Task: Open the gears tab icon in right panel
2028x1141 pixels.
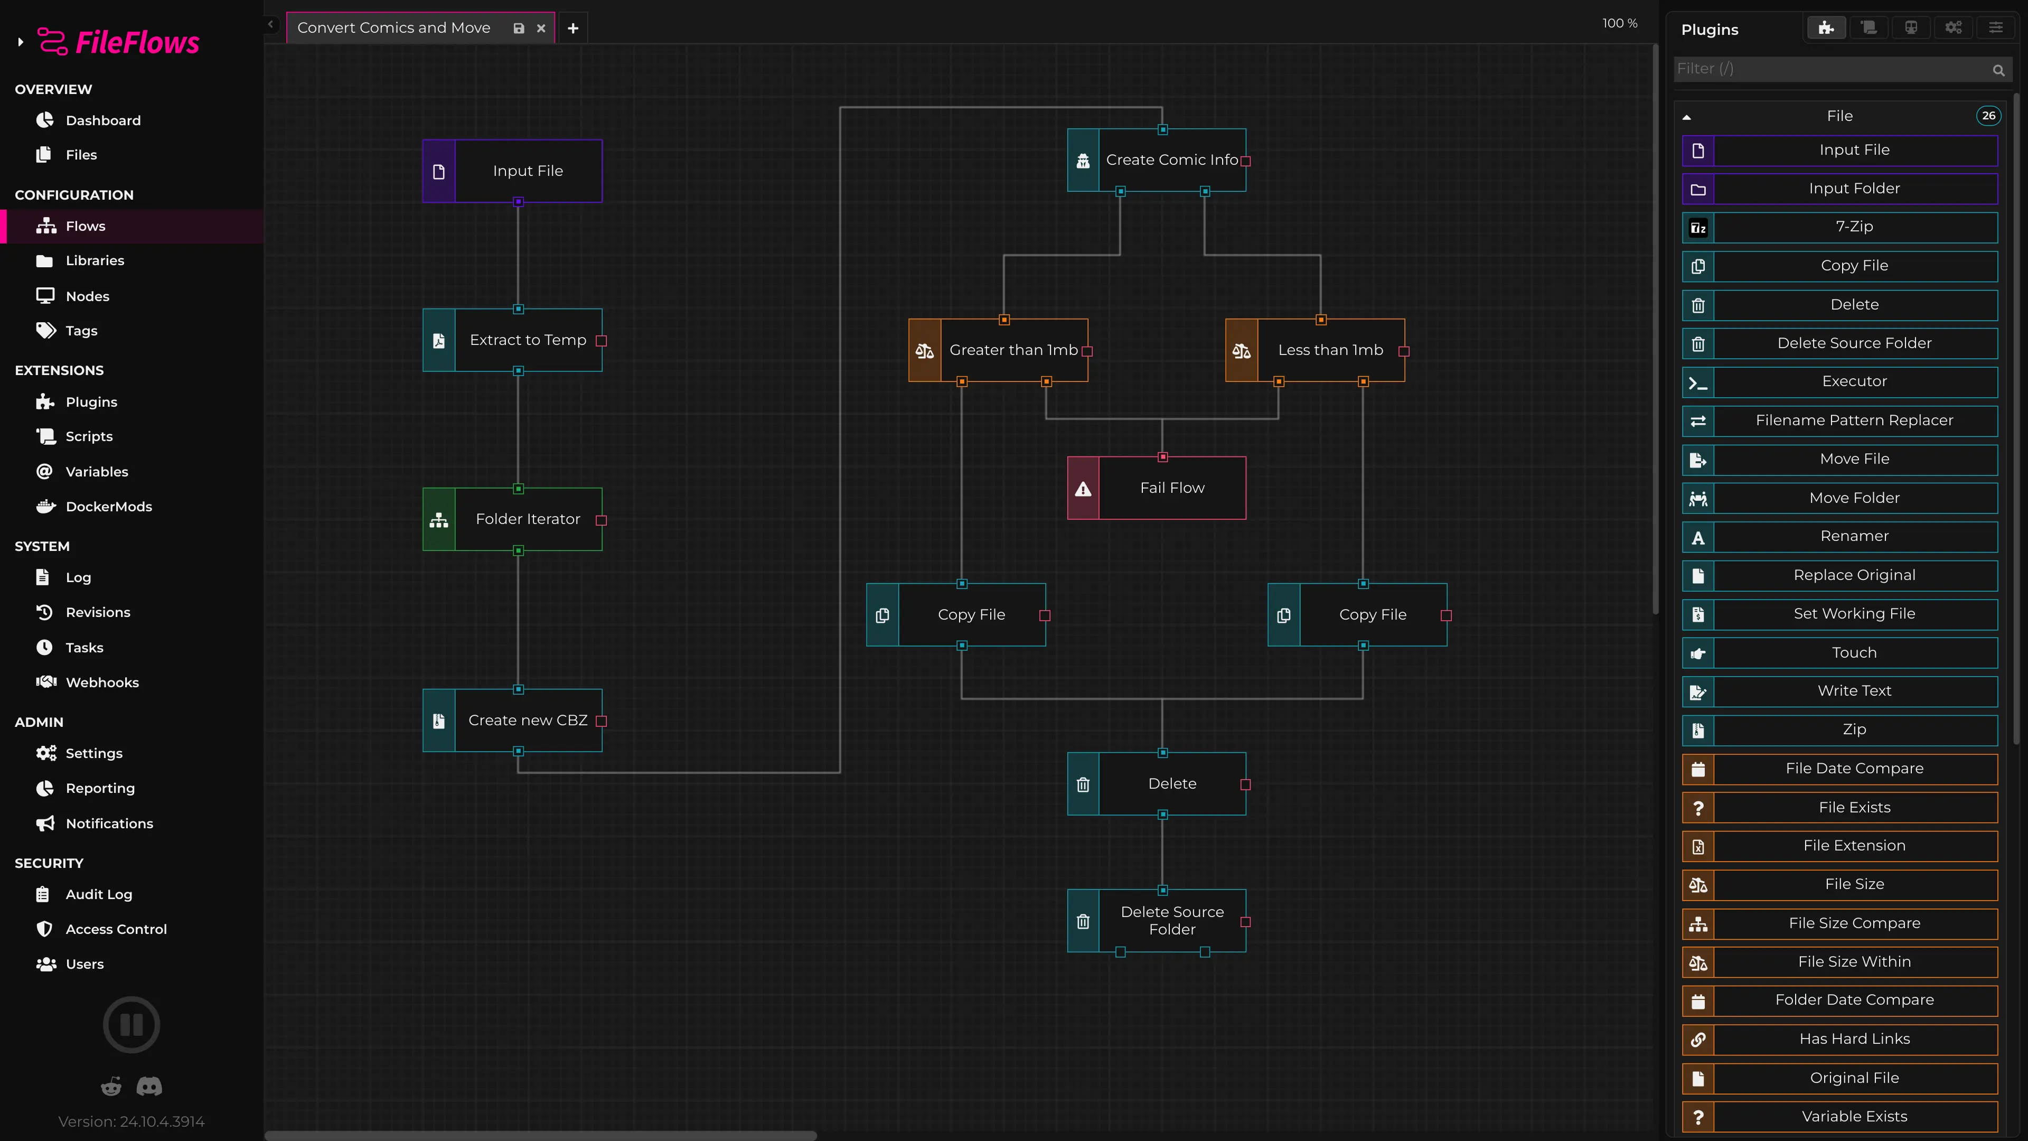Action: (1954, 29)
